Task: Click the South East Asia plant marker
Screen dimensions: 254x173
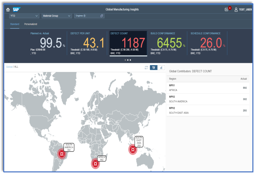Action: click(132, 150)
